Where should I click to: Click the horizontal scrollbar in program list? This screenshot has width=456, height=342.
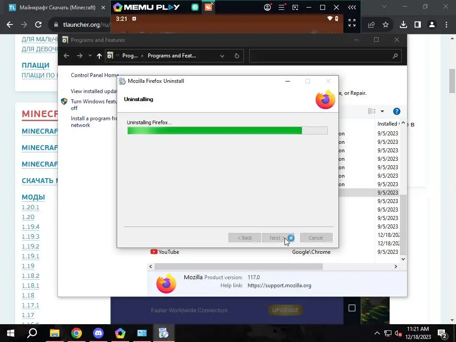[239, 266]
